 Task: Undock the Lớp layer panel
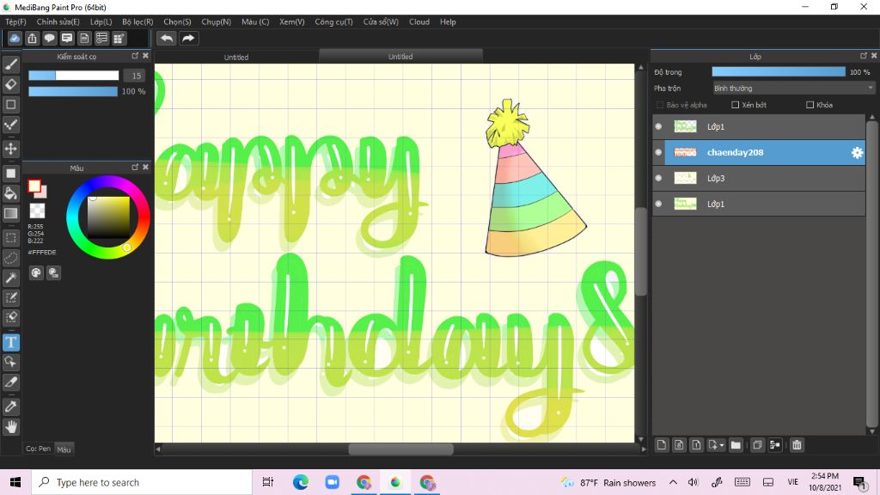pyautogui.click(x=863, y=56)
